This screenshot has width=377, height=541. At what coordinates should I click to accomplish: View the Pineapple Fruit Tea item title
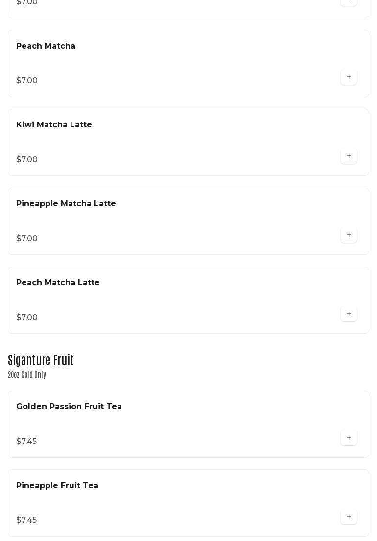[57, 485]
